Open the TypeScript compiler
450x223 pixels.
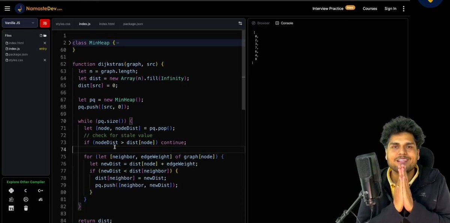11,208
